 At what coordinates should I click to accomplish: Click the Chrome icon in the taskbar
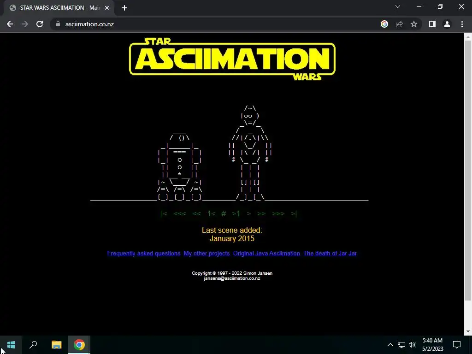pos(79,345)
